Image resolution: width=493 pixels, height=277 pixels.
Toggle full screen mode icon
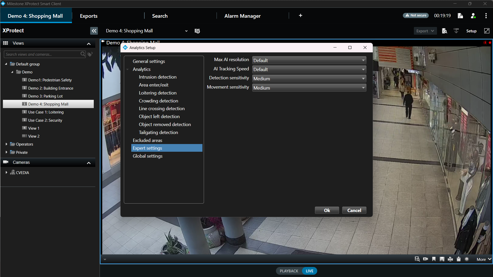[487, 31]
